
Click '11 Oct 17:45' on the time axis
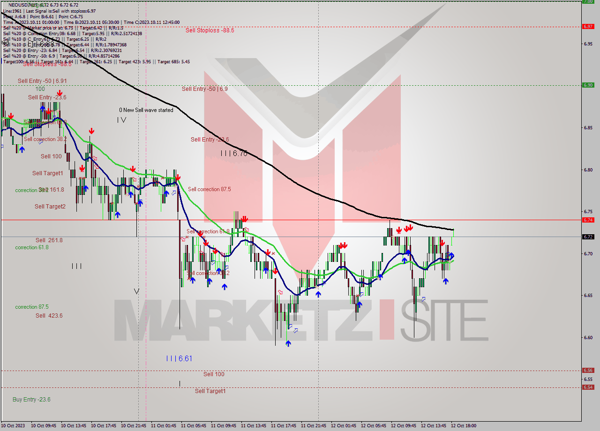point(284,426)
